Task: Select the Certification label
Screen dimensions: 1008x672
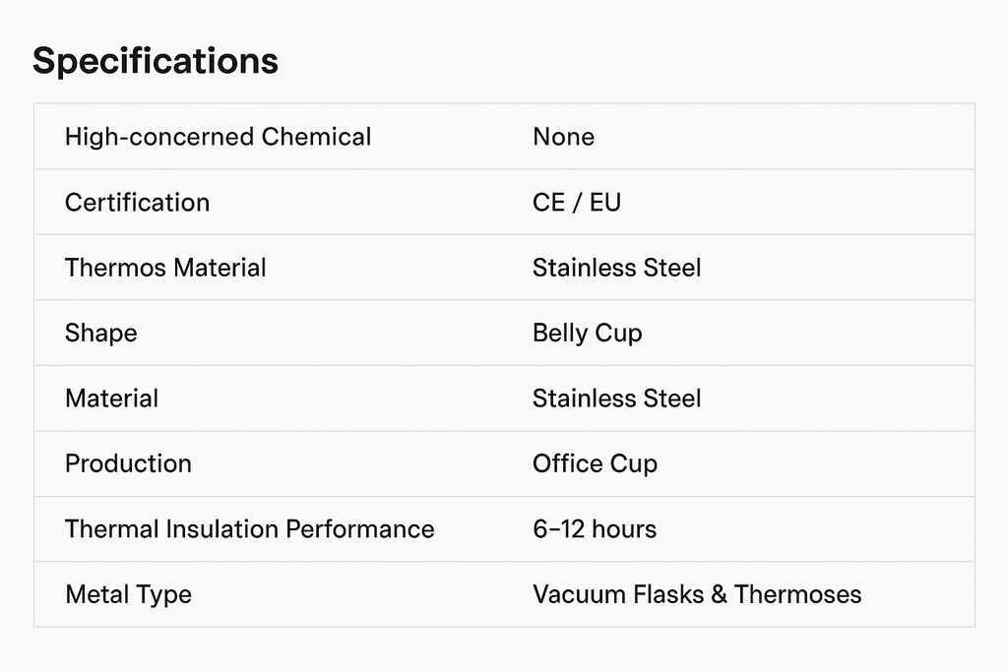Action: pyautogui.click(x=137, y=203)
